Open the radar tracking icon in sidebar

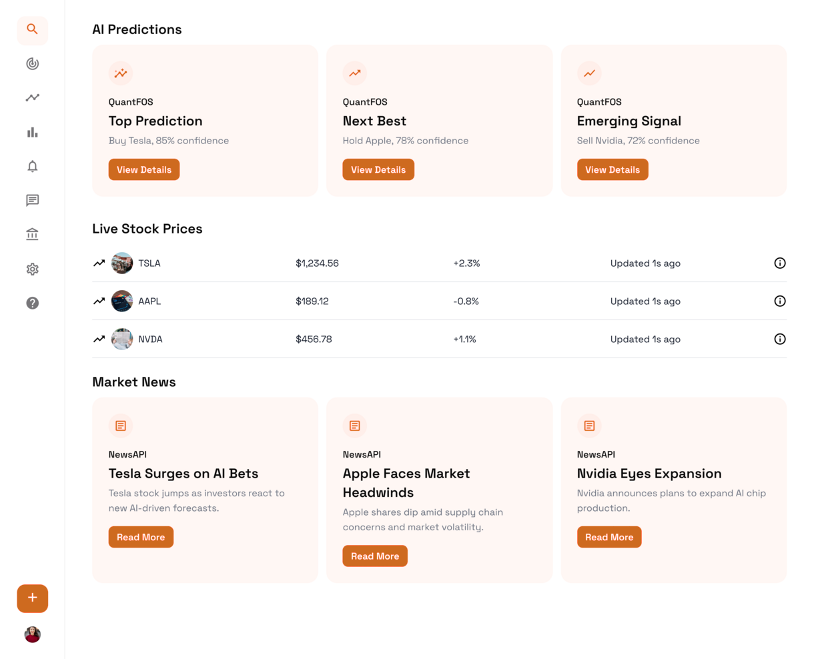click(x=32, y=64)
